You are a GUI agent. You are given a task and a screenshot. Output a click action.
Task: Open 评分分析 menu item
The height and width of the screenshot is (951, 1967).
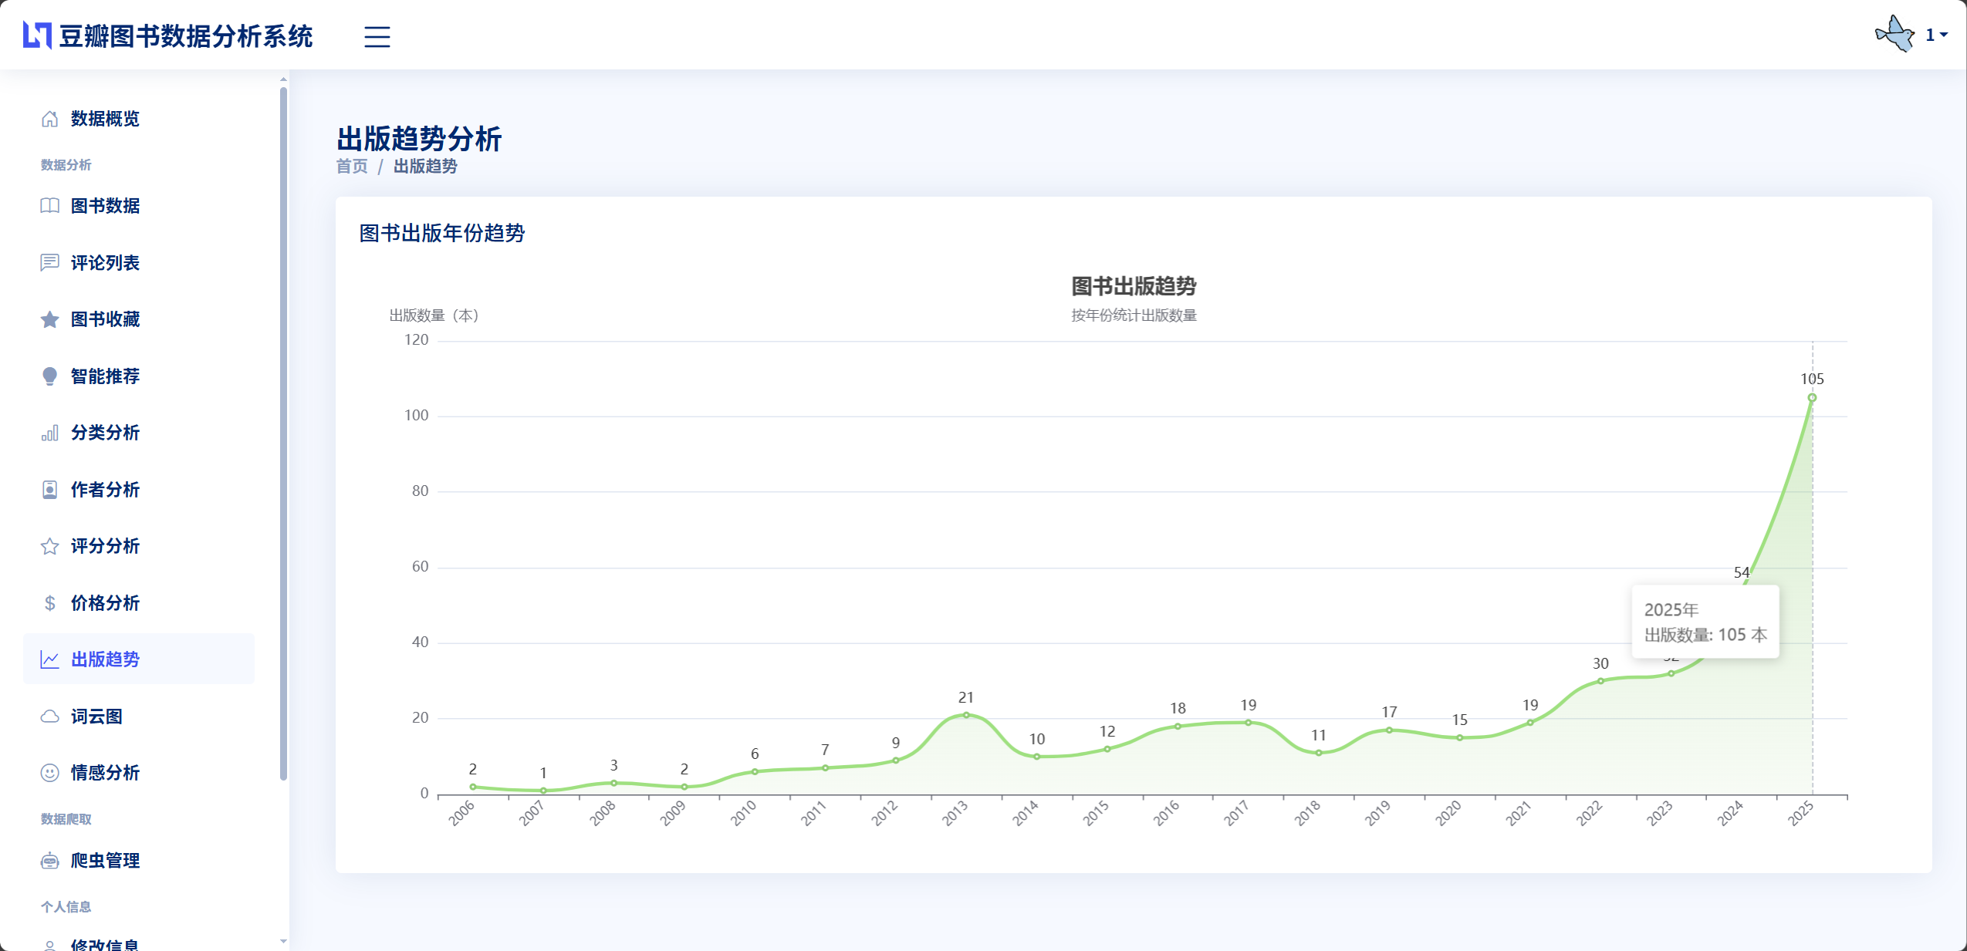coord(105,546)
